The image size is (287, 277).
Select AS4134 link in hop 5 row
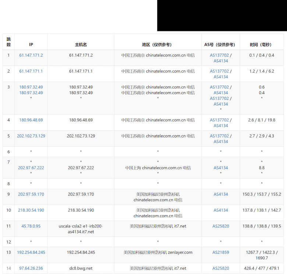(221, 142)
